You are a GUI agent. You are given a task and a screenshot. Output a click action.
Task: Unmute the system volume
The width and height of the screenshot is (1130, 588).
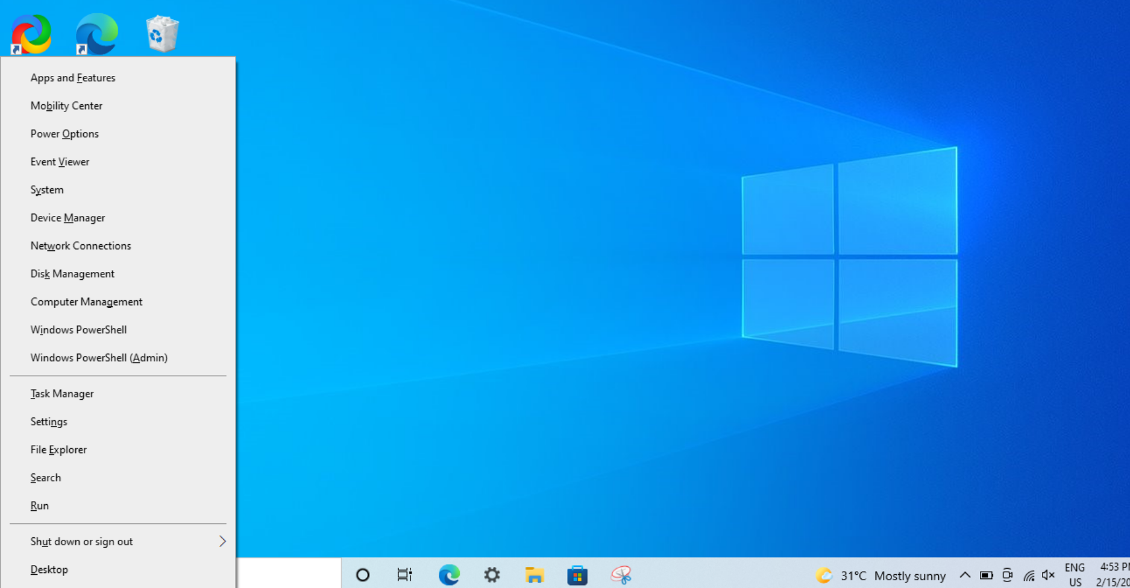(x=1049, y=575)
